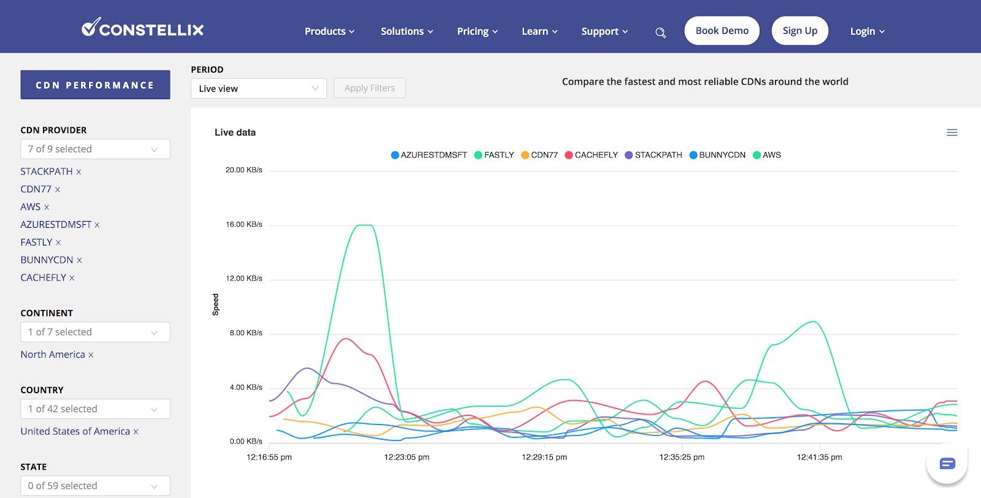The width and height of the screenshot is (981, 498).
Task: Toggle AWS series in chart legend
Action: coord(767,155)
